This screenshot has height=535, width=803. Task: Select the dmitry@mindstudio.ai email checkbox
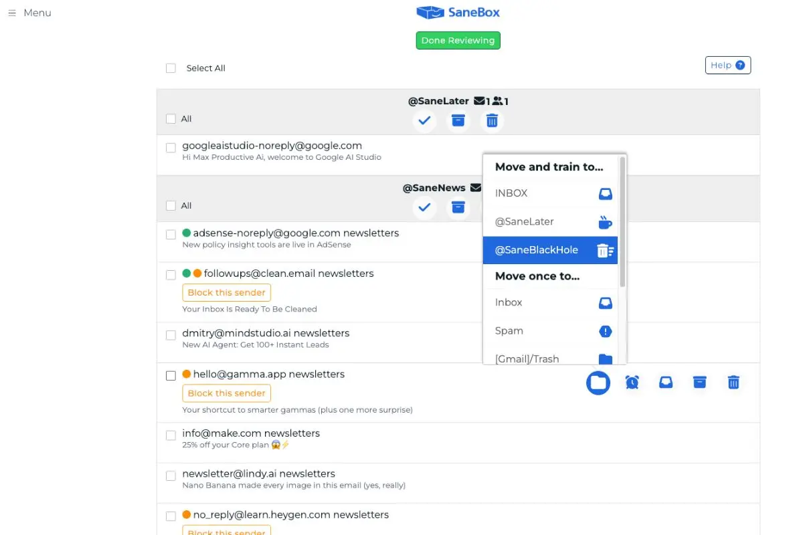171,336
